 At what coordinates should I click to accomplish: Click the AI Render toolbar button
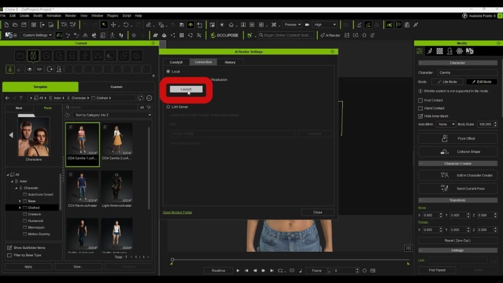click(330, 35)
